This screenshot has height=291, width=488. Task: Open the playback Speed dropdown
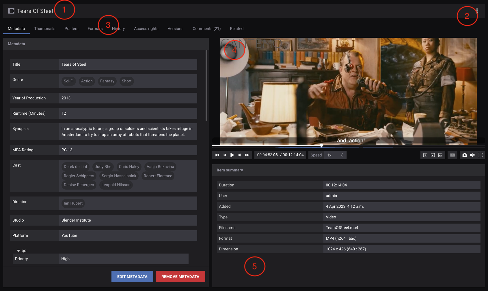coord(335,155)
